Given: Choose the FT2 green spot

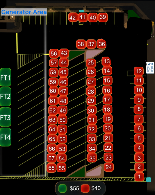Looking at the screenshot, I should [6, 96].
